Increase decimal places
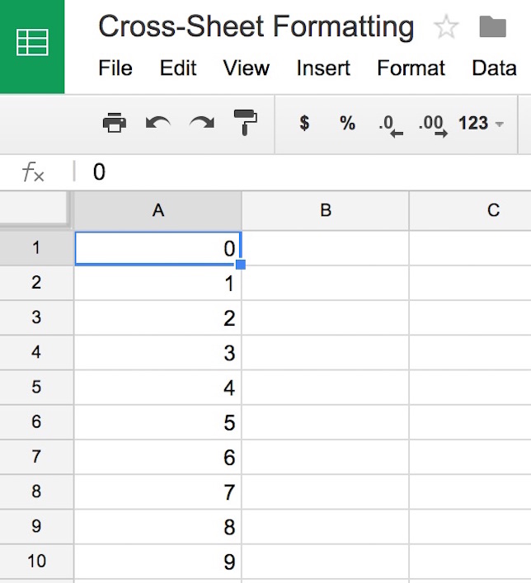The image size is (531, 583). (433, 125)
